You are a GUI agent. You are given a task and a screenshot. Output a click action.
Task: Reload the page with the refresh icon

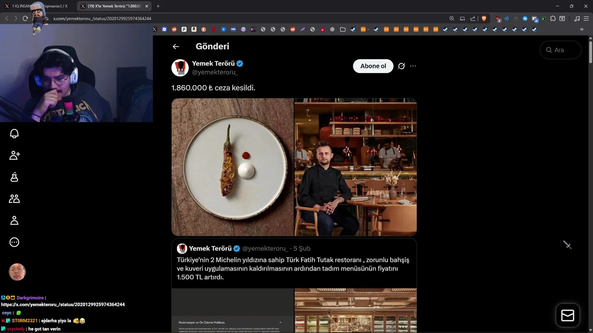pyautogui.click(x=25, y=18)
